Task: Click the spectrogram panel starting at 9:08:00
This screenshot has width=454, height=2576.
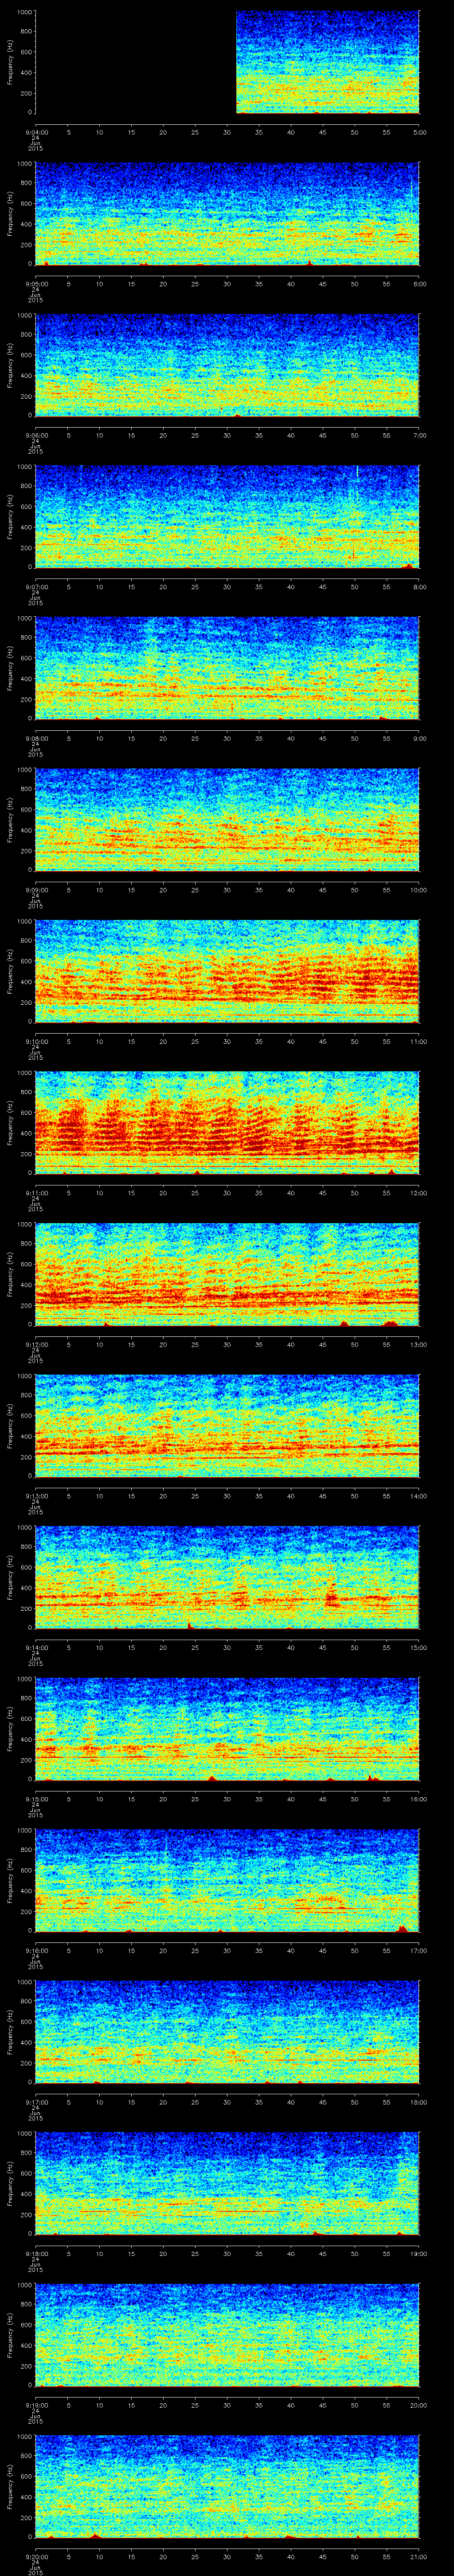Action: point(227,668)
